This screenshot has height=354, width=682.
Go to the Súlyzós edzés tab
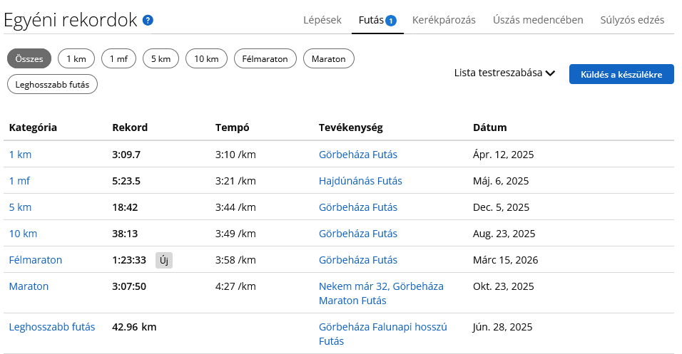pos(632,20)
